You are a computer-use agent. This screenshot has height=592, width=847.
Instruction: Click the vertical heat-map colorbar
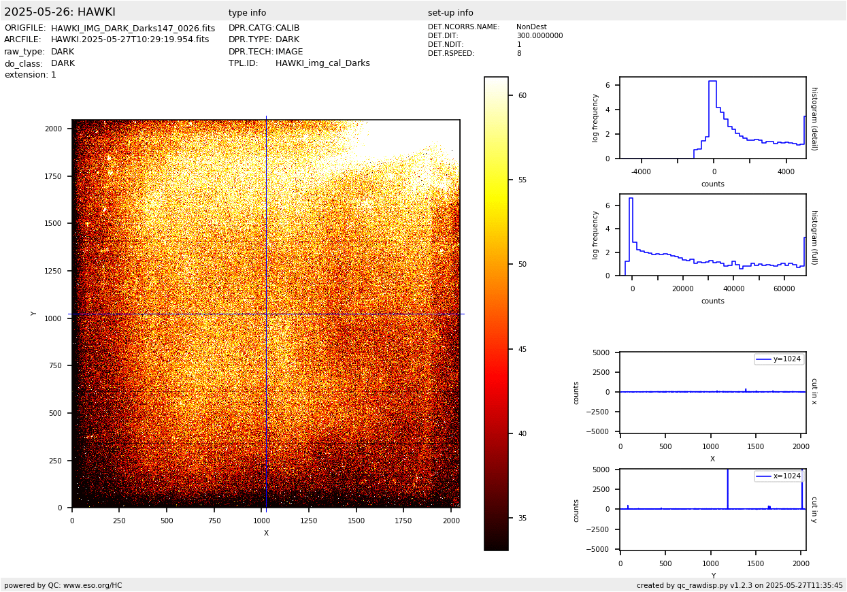coord(496,314)
